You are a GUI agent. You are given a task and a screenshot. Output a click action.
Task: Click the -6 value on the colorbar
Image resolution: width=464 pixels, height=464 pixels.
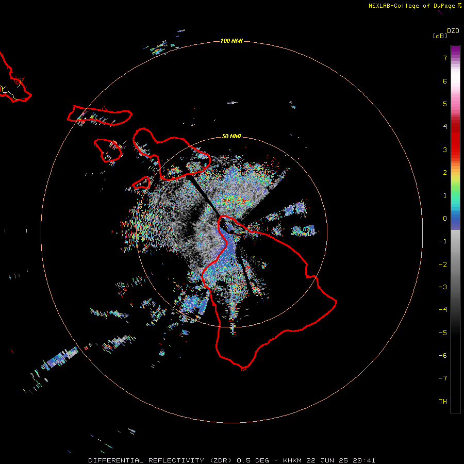pos(443,356)
